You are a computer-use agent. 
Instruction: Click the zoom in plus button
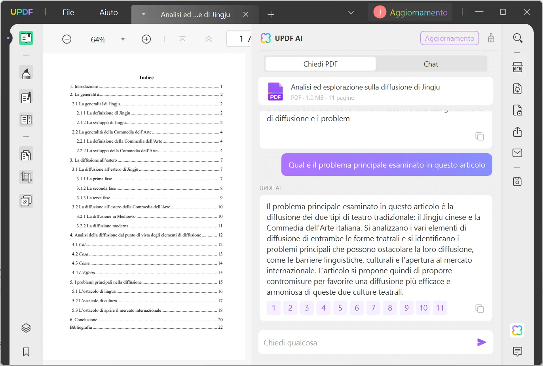click(x=146, y=39)
